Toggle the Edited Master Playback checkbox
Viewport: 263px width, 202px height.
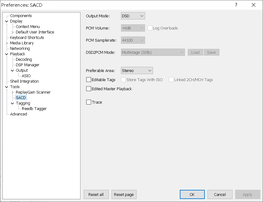[x=89, y=89]
